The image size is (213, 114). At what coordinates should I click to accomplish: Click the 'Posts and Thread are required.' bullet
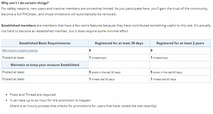click(33, 95)
